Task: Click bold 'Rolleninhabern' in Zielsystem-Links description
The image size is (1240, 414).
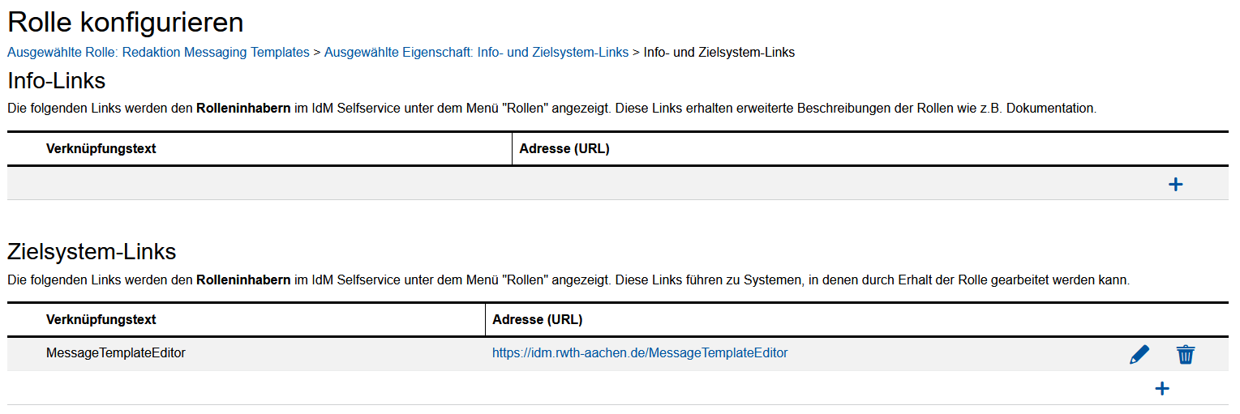Action: point(243,280)
